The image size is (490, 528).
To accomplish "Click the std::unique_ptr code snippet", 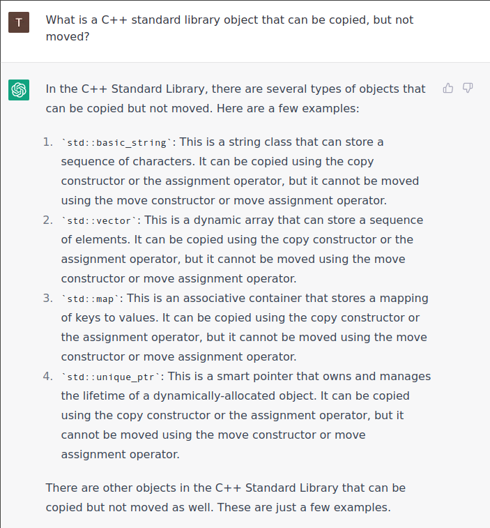I will point(111,377).
